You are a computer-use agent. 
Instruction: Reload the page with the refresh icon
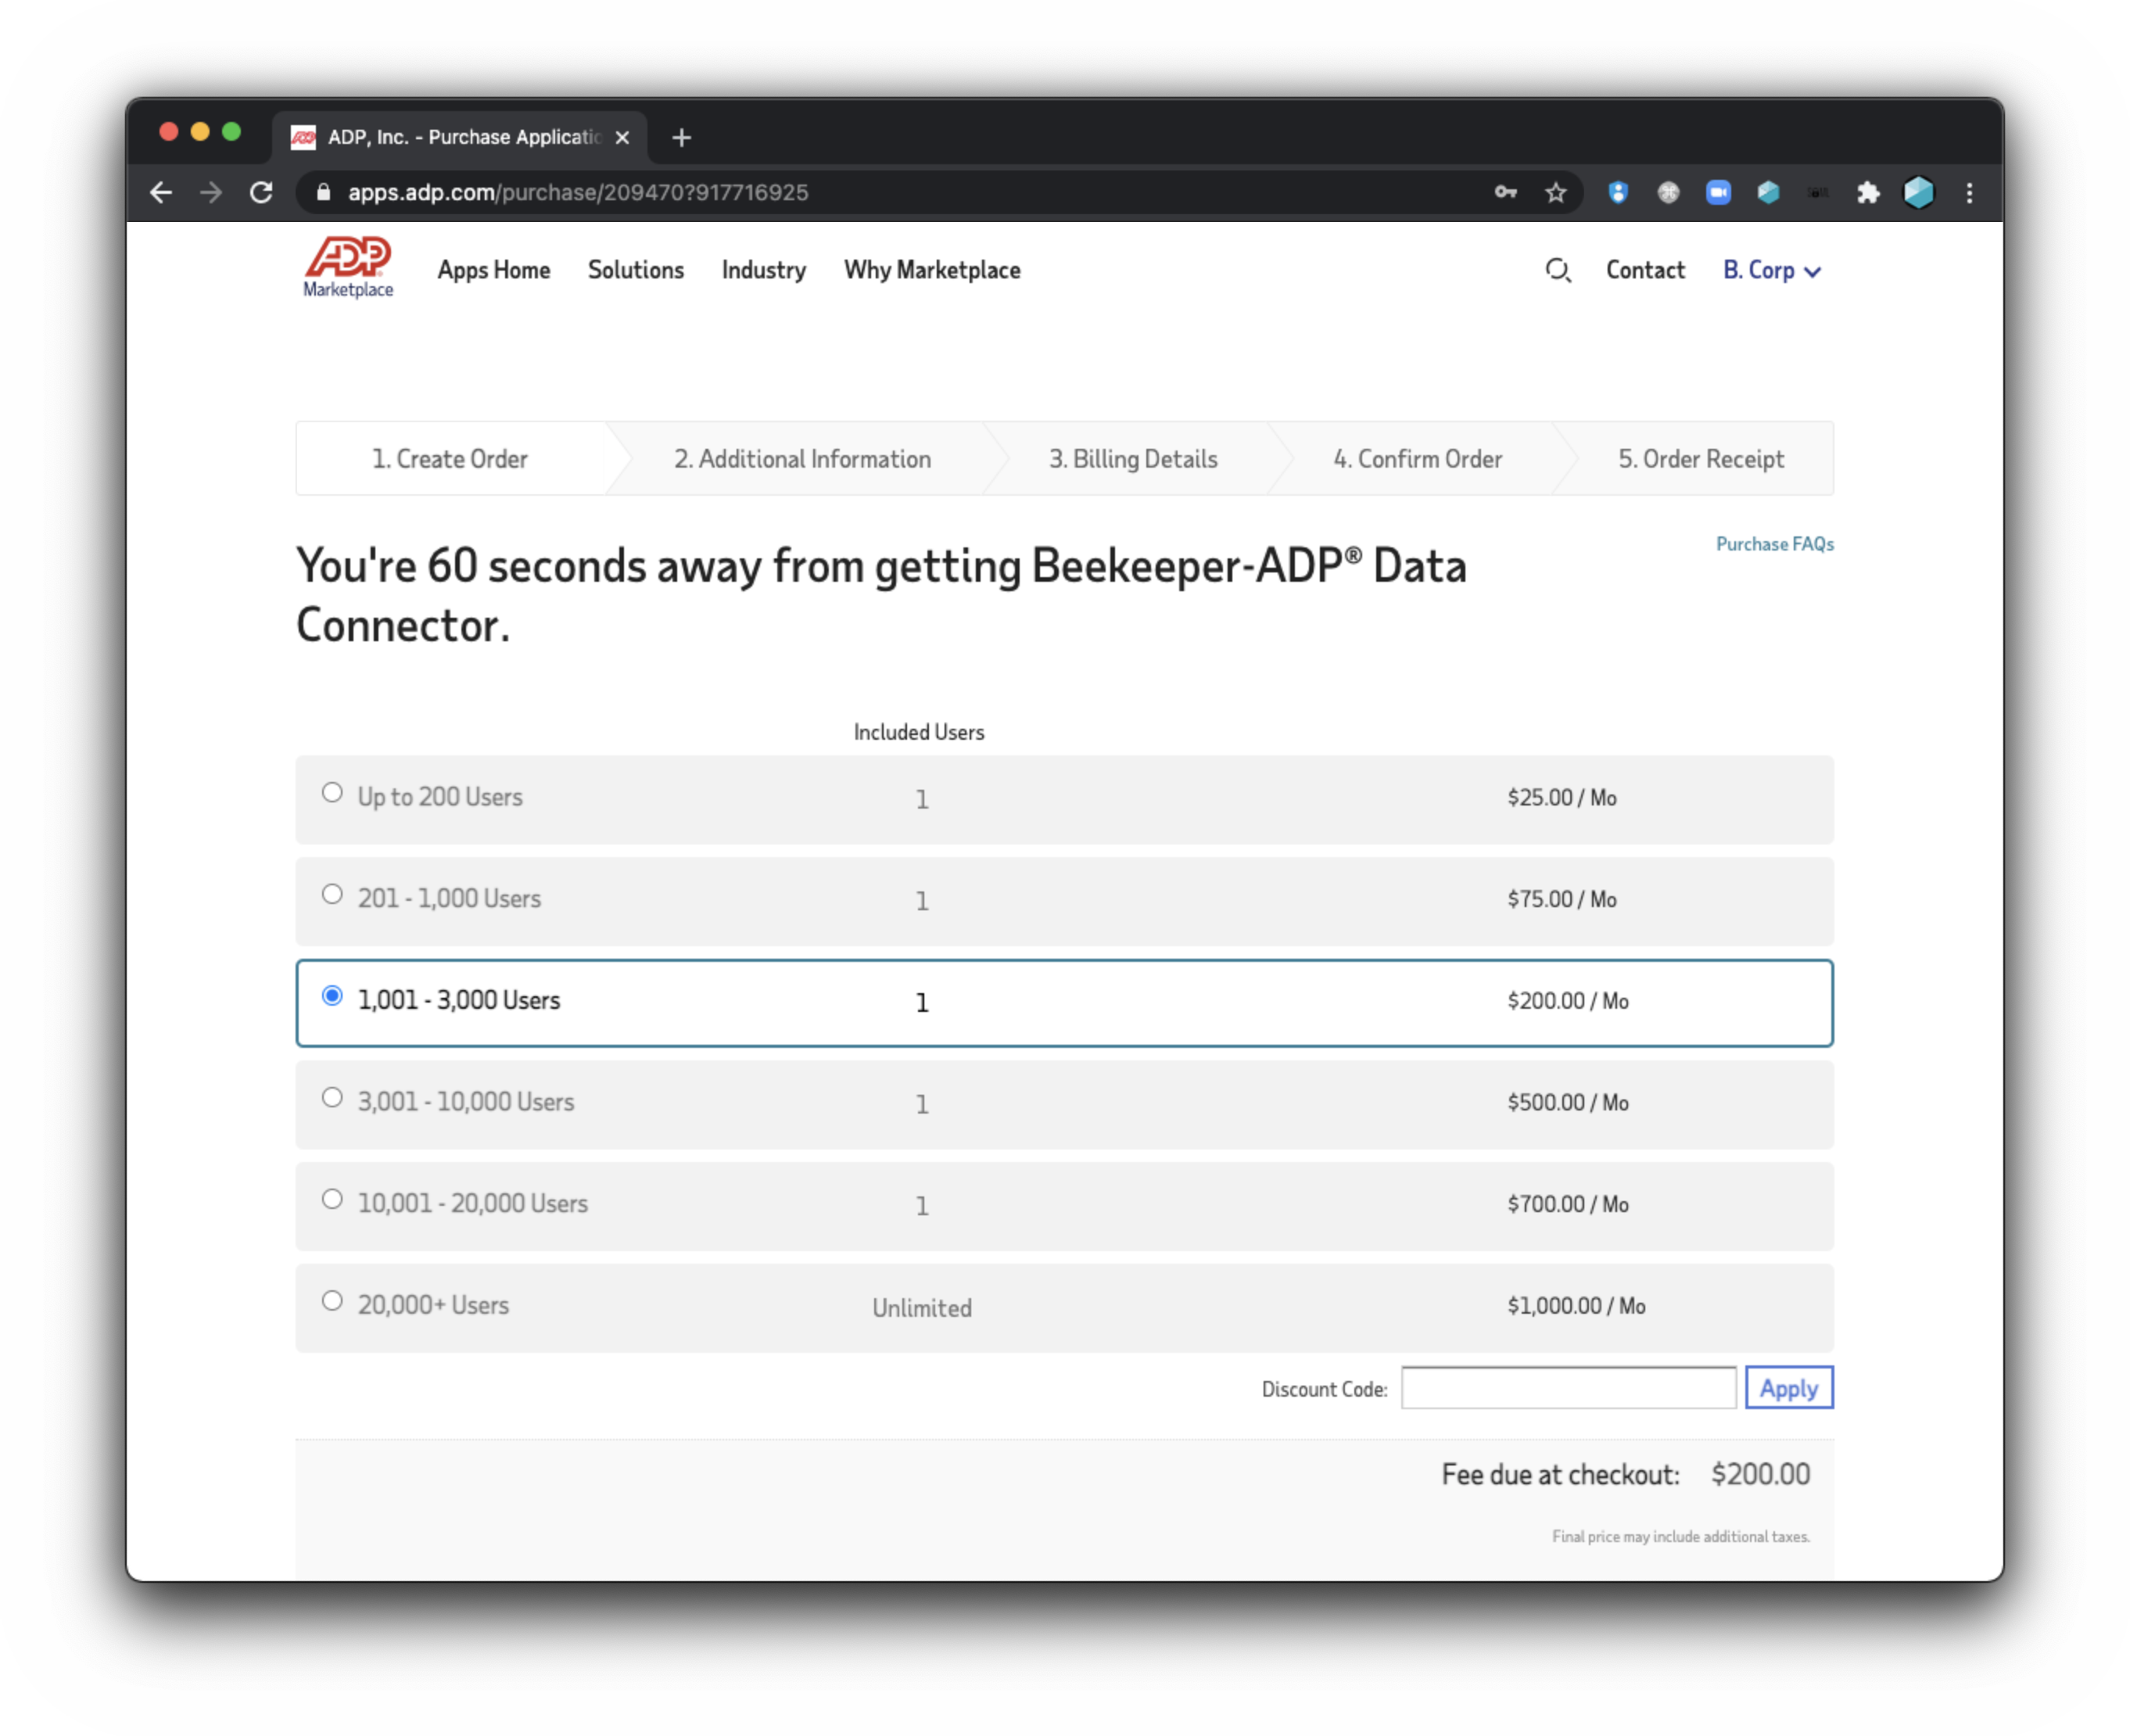(261, 192)
